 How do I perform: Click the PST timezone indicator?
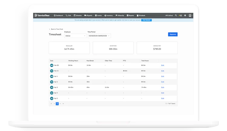169,16
